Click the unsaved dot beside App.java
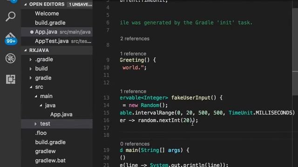 point(32,32)
